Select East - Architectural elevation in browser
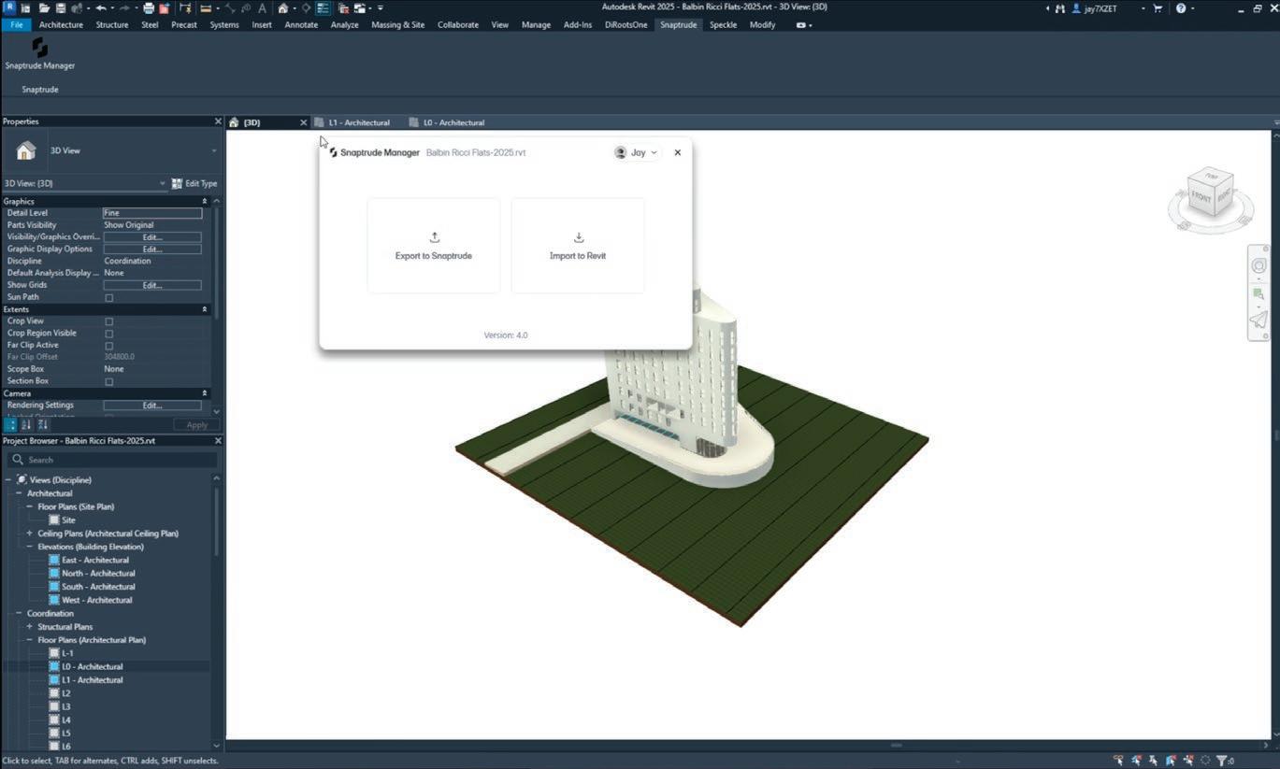Image resolution: width=1280 pixels, height=769 pixels. click(95, 561)
